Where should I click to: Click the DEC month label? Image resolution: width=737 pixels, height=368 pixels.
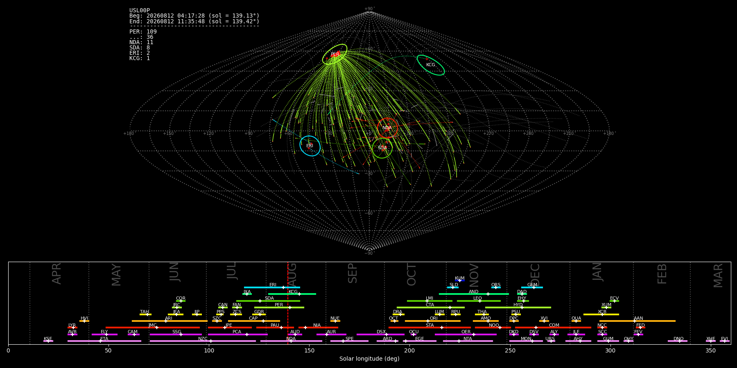(x=535, y=274)
